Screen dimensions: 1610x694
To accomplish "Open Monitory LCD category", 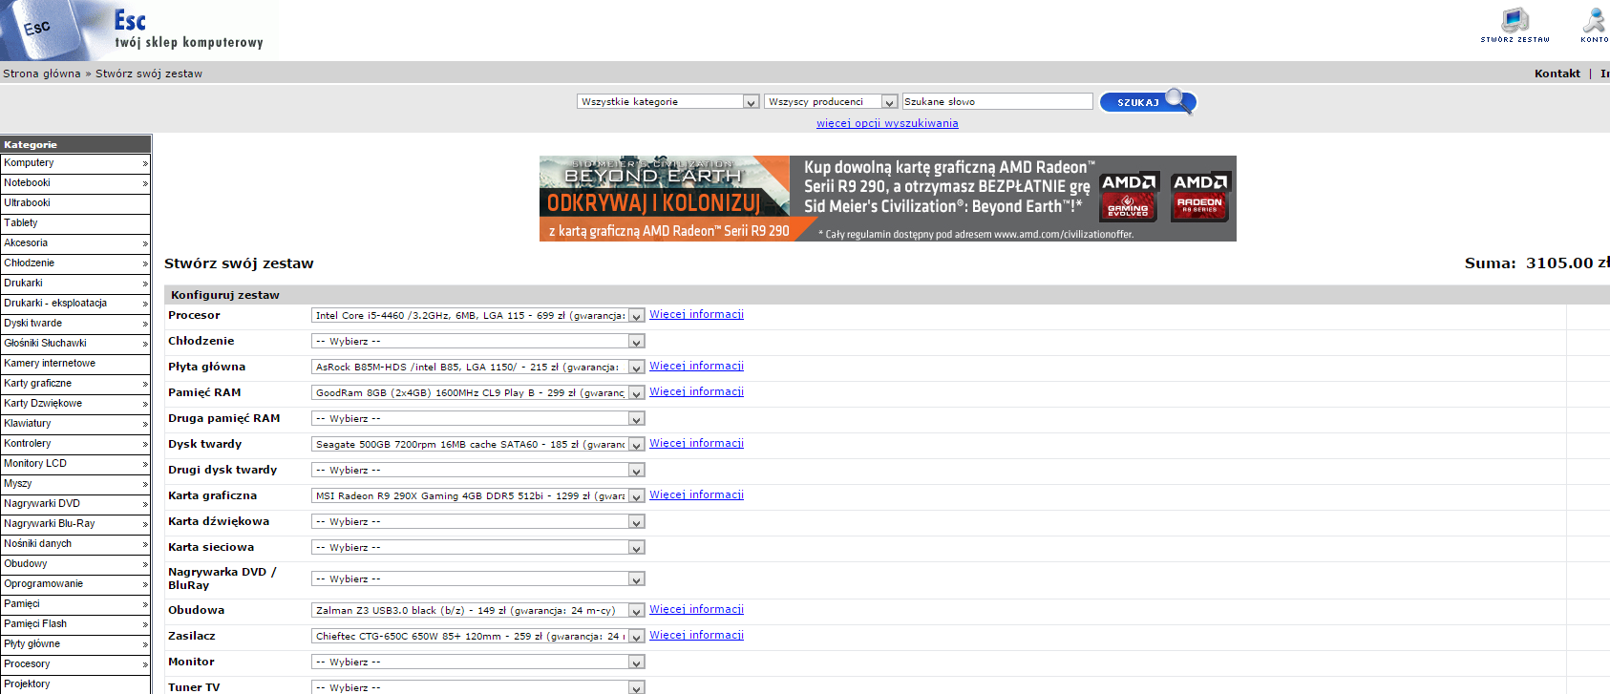I will pos(75,464).
